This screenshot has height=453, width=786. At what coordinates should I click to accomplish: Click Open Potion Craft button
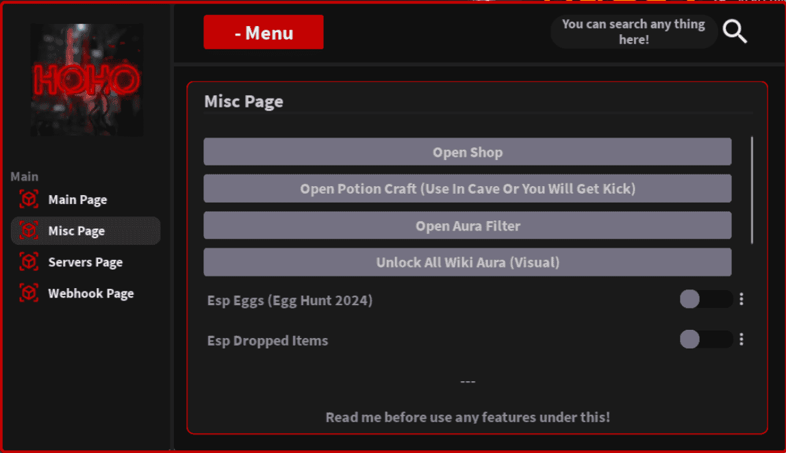pyautogui.click(x=468, y=188)
